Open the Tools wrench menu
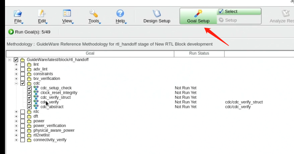The image size is (294, 154). pyautogui.click(x=94, y=14)
